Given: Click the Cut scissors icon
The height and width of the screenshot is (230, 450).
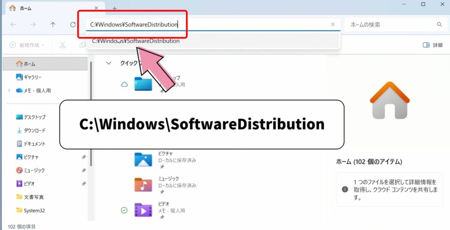Looking at the screenshot, I should (x=62, y=45).
